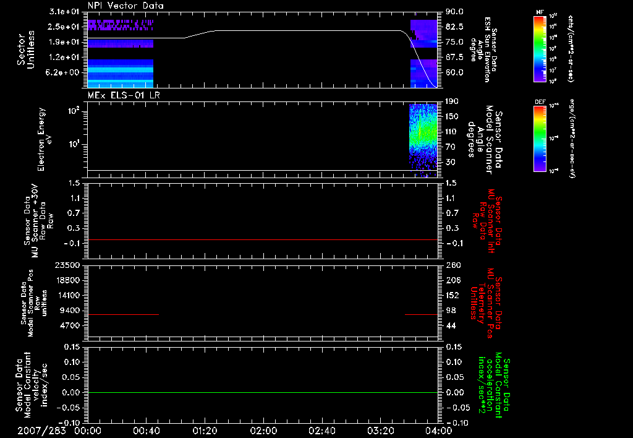Click the ELS electron spectrogram data block
This screenshot has height=438, width=633.
coord(423,140)
